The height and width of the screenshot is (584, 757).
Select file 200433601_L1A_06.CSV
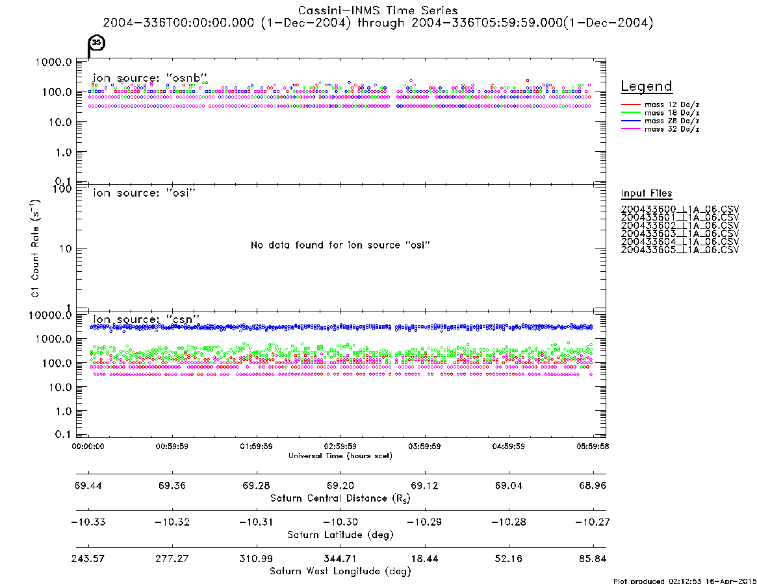680,217
